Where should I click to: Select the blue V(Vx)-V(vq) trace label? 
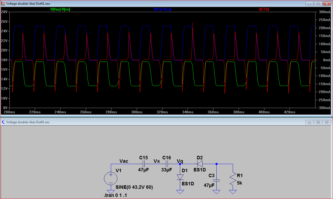point(162,9)
